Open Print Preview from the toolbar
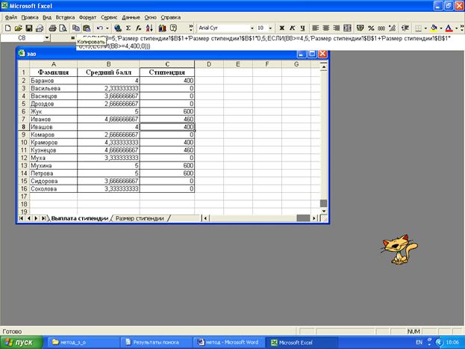This screenshot has height=349, width=465. [x=63, y=28]
